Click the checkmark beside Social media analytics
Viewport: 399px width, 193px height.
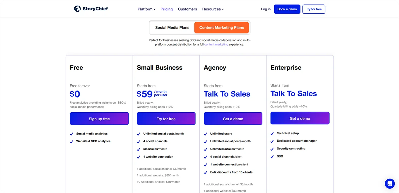(x=71, y=134)
